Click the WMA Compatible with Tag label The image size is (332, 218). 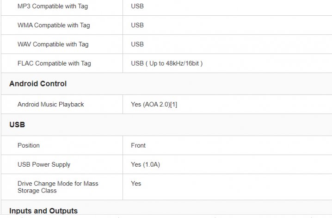(53, 25)
